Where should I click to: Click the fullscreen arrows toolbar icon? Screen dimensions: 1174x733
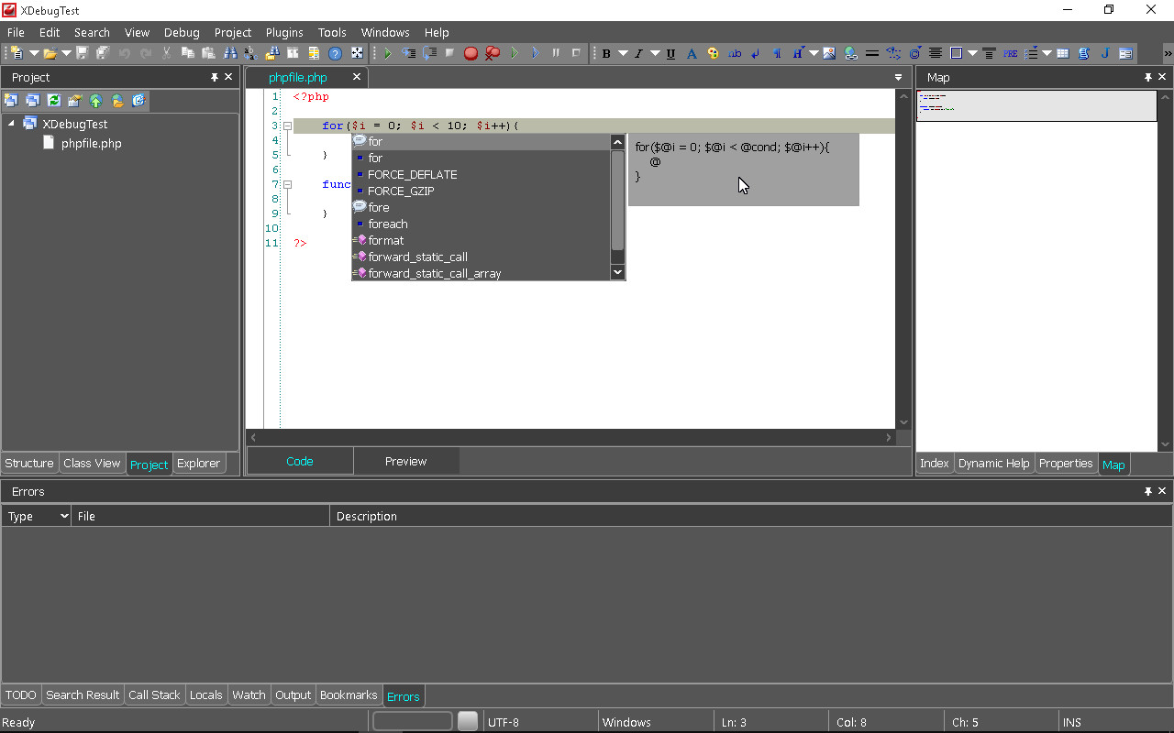pos(357,53)
